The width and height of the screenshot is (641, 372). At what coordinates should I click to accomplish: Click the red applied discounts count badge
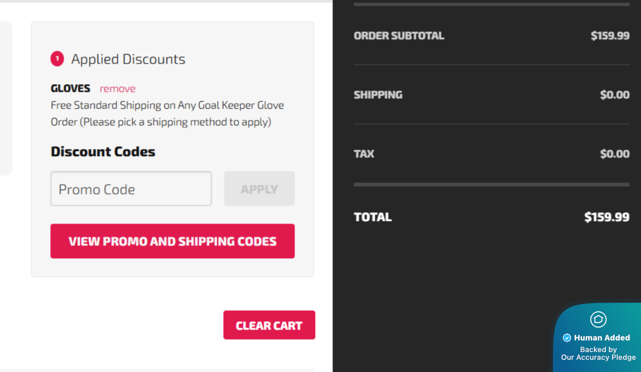point(57,59)
